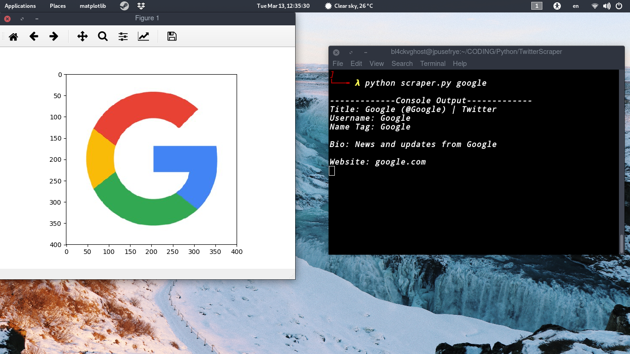
Task: Click 'Bio: News and updates from Google'
Action: tap(413, 144)
